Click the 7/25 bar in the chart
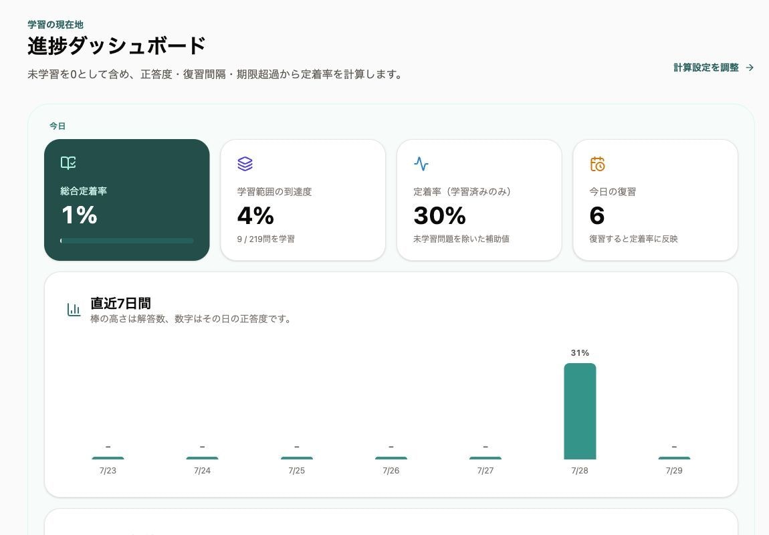Screen dimensions: 769x535 pyautogui.click(x=297, y=458)
